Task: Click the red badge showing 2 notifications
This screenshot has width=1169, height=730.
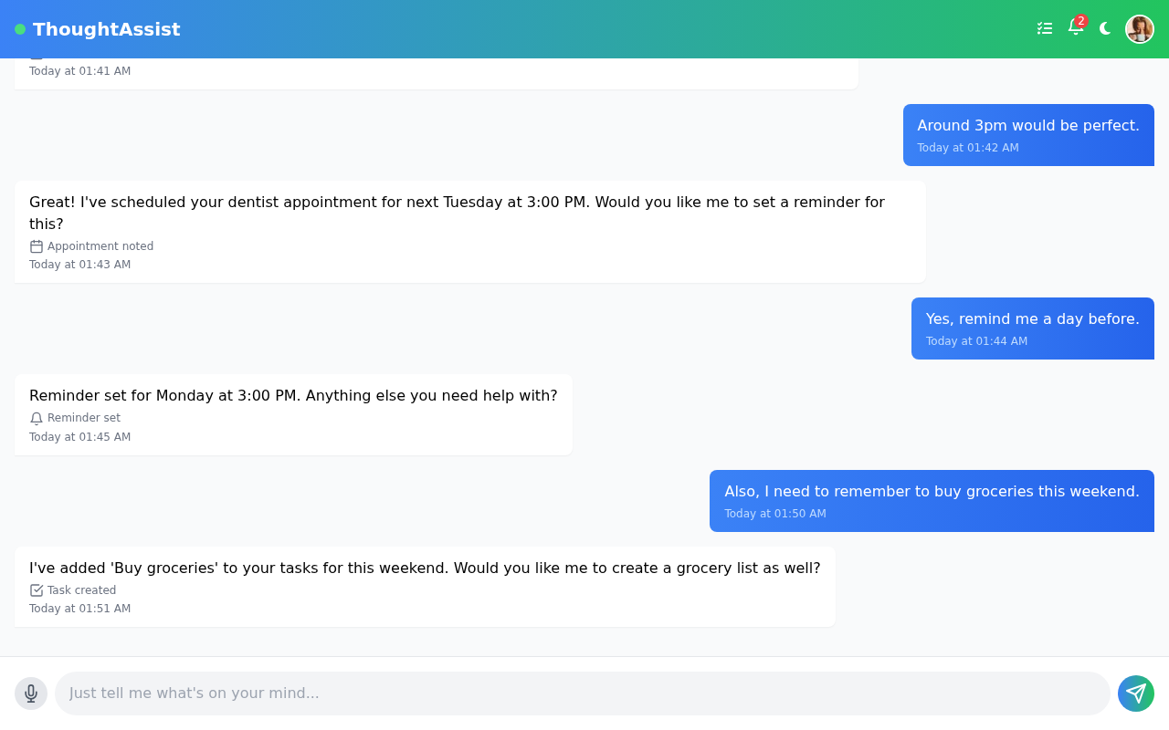Action: pos(1081,21)
